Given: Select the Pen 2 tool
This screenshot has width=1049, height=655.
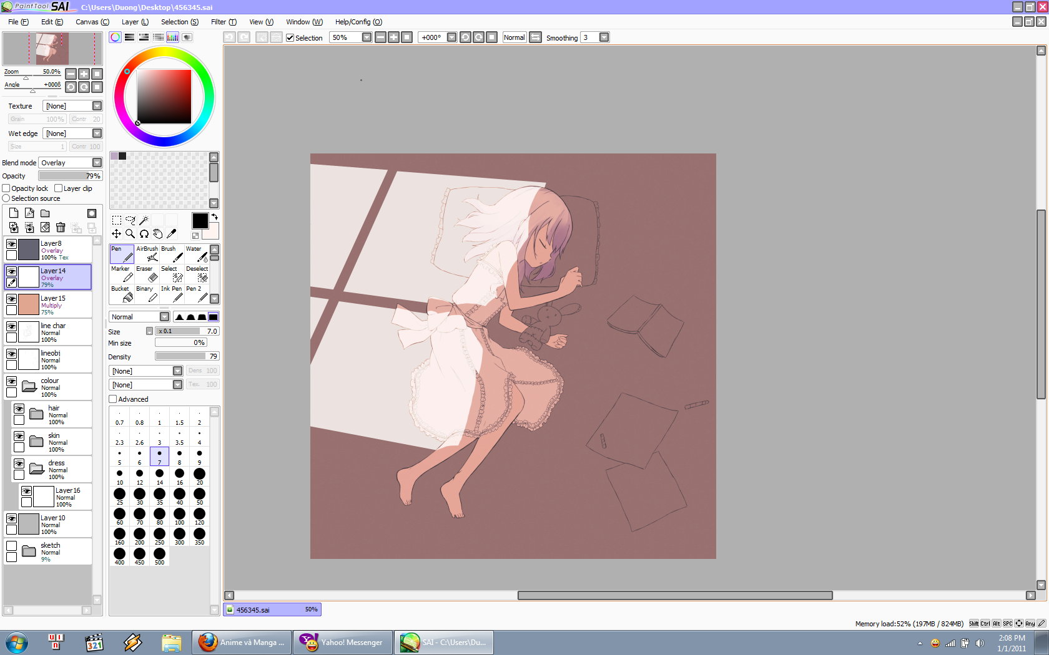Looking at the screenshot, I should click(x=197, y=294).
